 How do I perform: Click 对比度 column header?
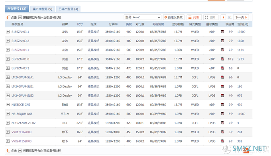[140, 24]
